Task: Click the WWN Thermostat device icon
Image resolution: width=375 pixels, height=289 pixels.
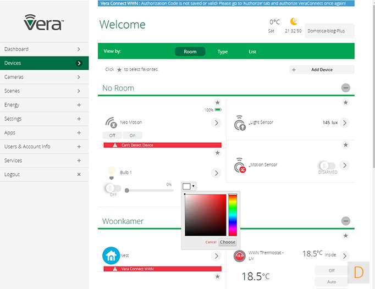Action: [239, 255]
